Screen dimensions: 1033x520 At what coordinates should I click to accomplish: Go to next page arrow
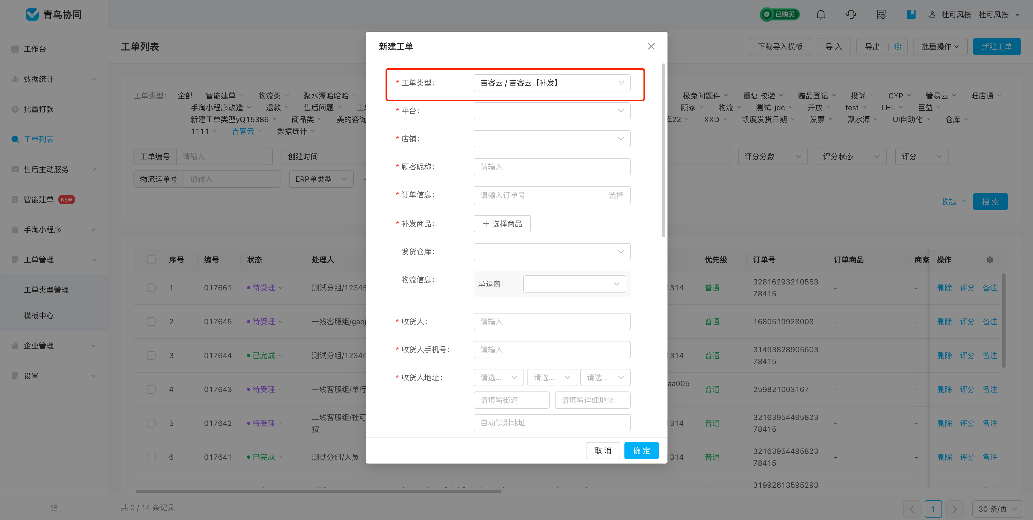point(955,509)
